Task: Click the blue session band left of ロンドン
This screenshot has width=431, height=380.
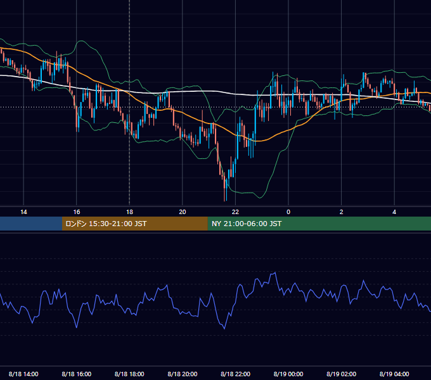Action: click(x=31, y=224)
